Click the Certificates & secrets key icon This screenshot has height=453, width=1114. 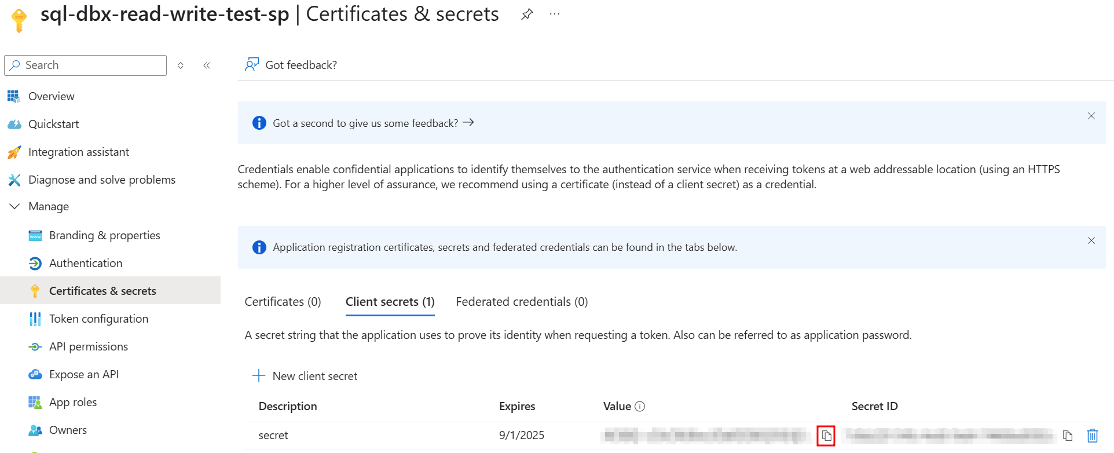point(35,291)
